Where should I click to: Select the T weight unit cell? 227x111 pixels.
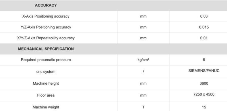143,107
